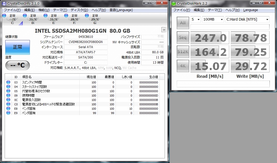Start the 512K benchmark test
Viewport: 277px width, 163px height.
183,52
